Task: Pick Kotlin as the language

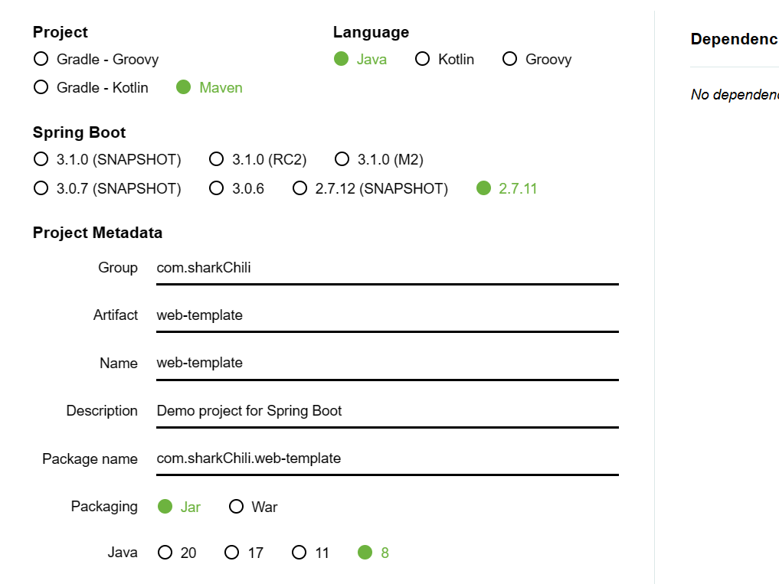Action: (423, 59)
